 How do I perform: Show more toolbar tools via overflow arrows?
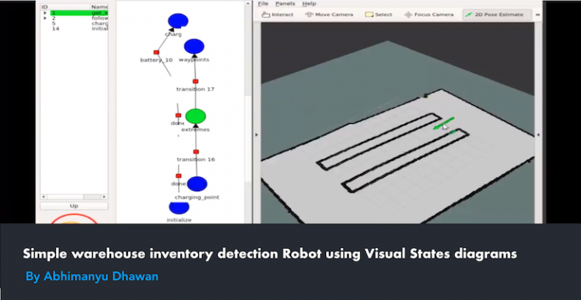537,15
